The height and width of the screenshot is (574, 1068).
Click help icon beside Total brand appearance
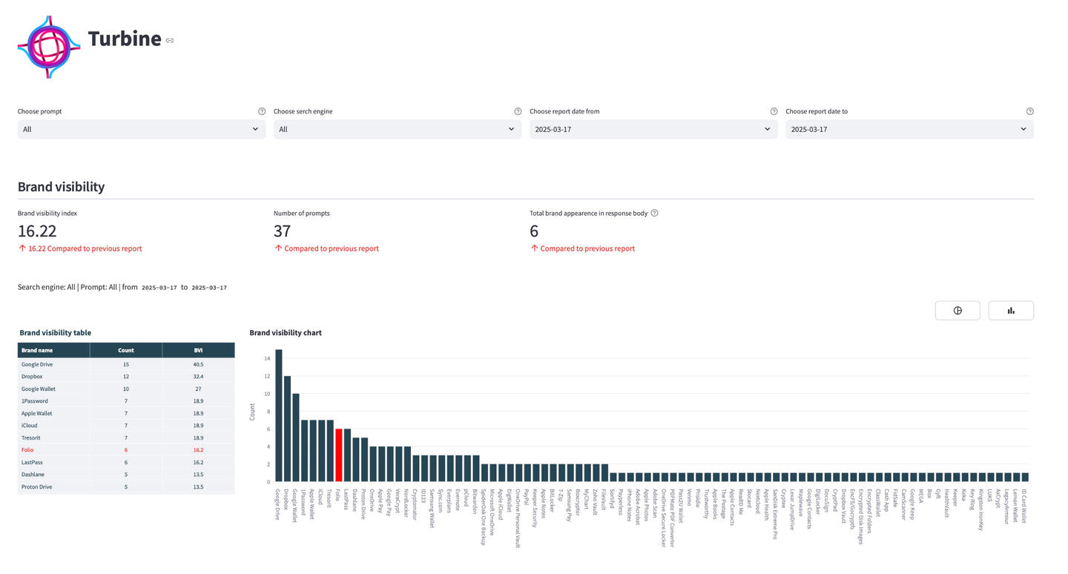[x=654, y=213]
